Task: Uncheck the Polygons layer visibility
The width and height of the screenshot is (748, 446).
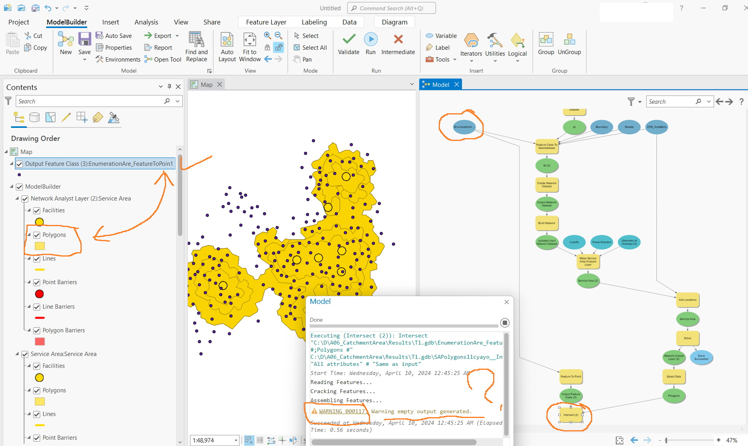Action: pos(37,235)
